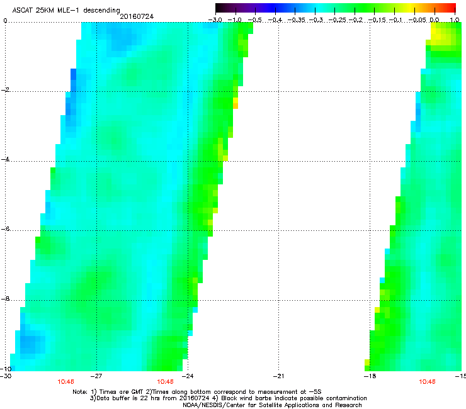Click the longitude label -30
Viewport: 466px width, 409px height.
pyautogui.click(x=6, y=376)
